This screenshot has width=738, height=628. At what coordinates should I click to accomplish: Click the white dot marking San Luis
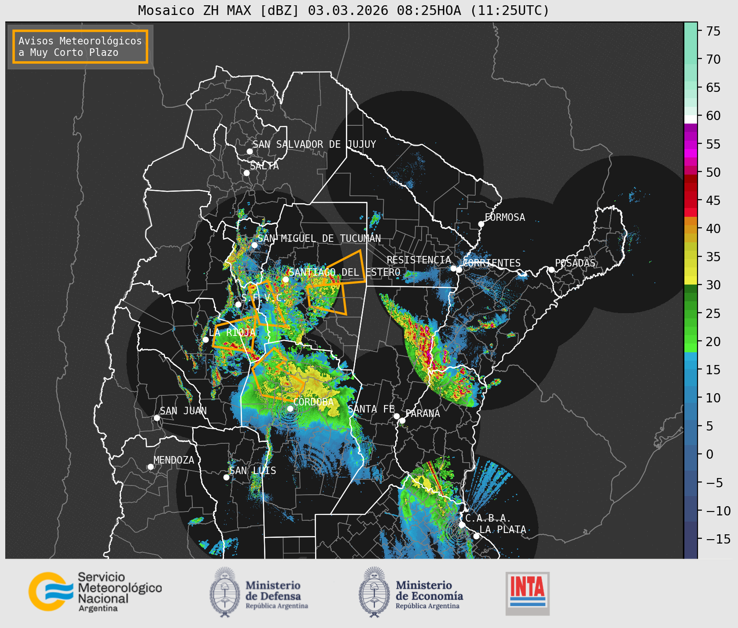226,477
